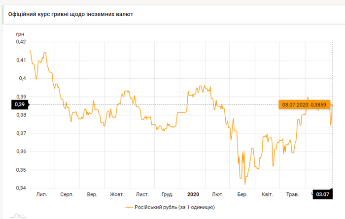Select the Трав. month label
This screenshot has width=345, height=219.
click(x=292, y=195)
